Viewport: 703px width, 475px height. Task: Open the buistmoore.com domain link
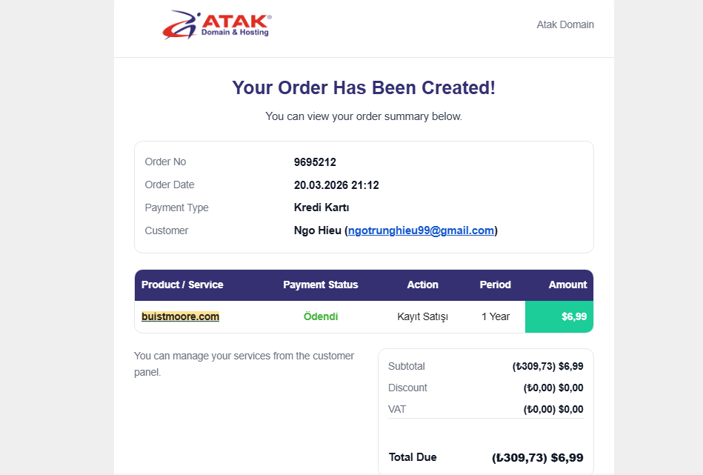[x=180, y=316]
